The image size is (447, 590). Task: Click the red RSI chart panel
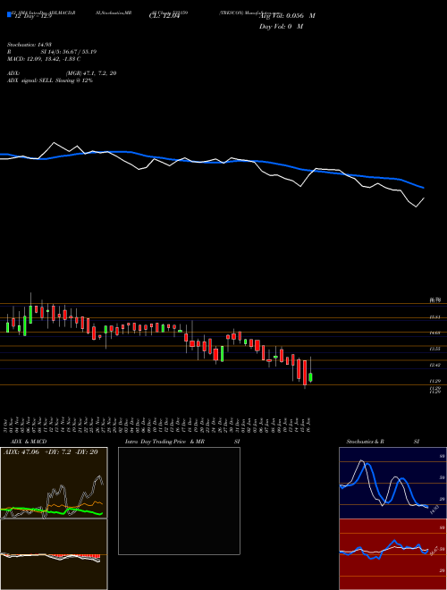[392, 554]
